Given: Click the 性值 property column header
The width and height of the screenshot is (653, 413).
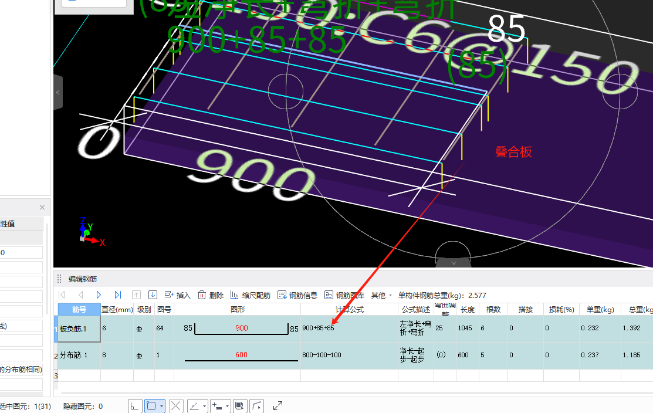Looking at the screenshot, I should 21,224.
